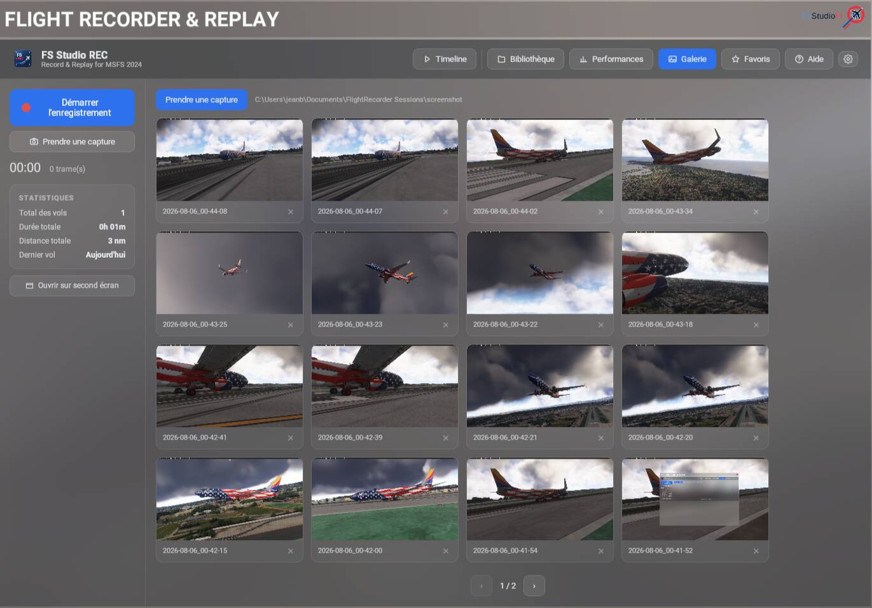872x608 pixels.
Task: Remove screenshot 2026-08-06_00-43-34 using its X icon
Action: [x=756, y=212]
